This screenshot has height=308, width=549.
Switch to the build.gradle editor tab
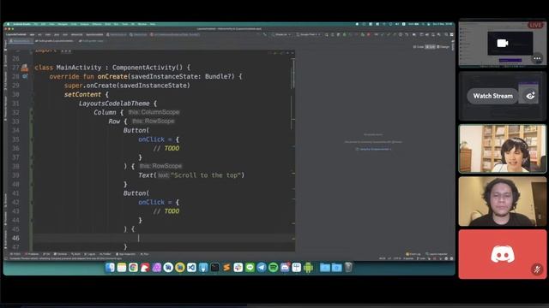coord(55,41)
